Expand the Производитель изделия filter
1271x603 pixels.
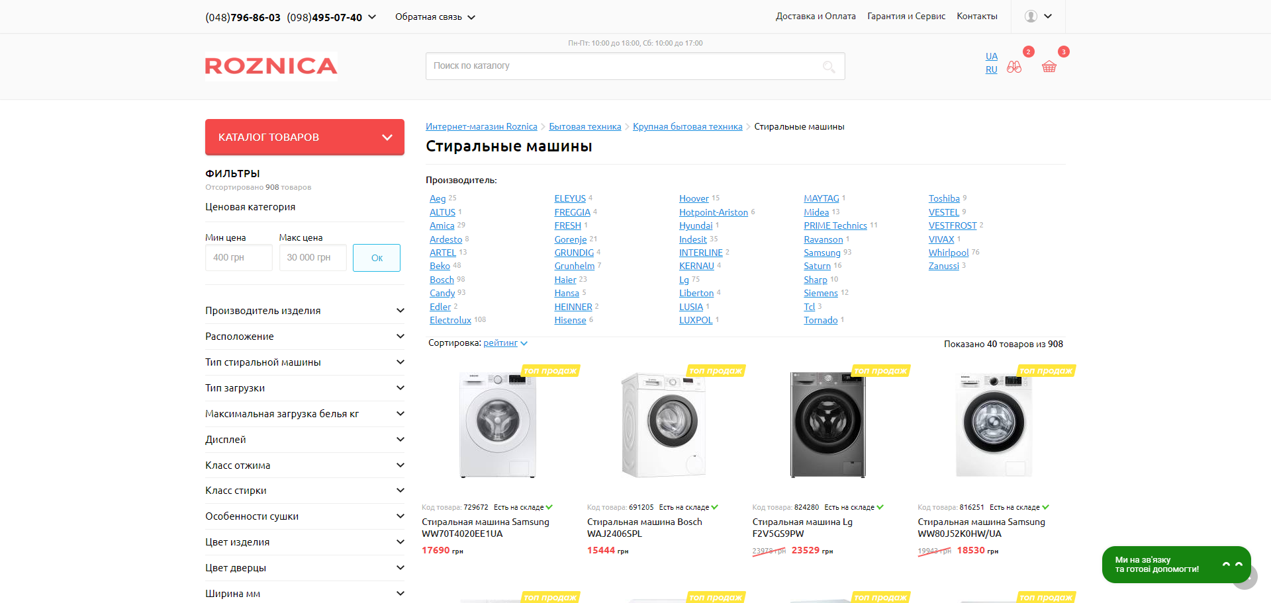pyautogui.click(x=305, y=311)
